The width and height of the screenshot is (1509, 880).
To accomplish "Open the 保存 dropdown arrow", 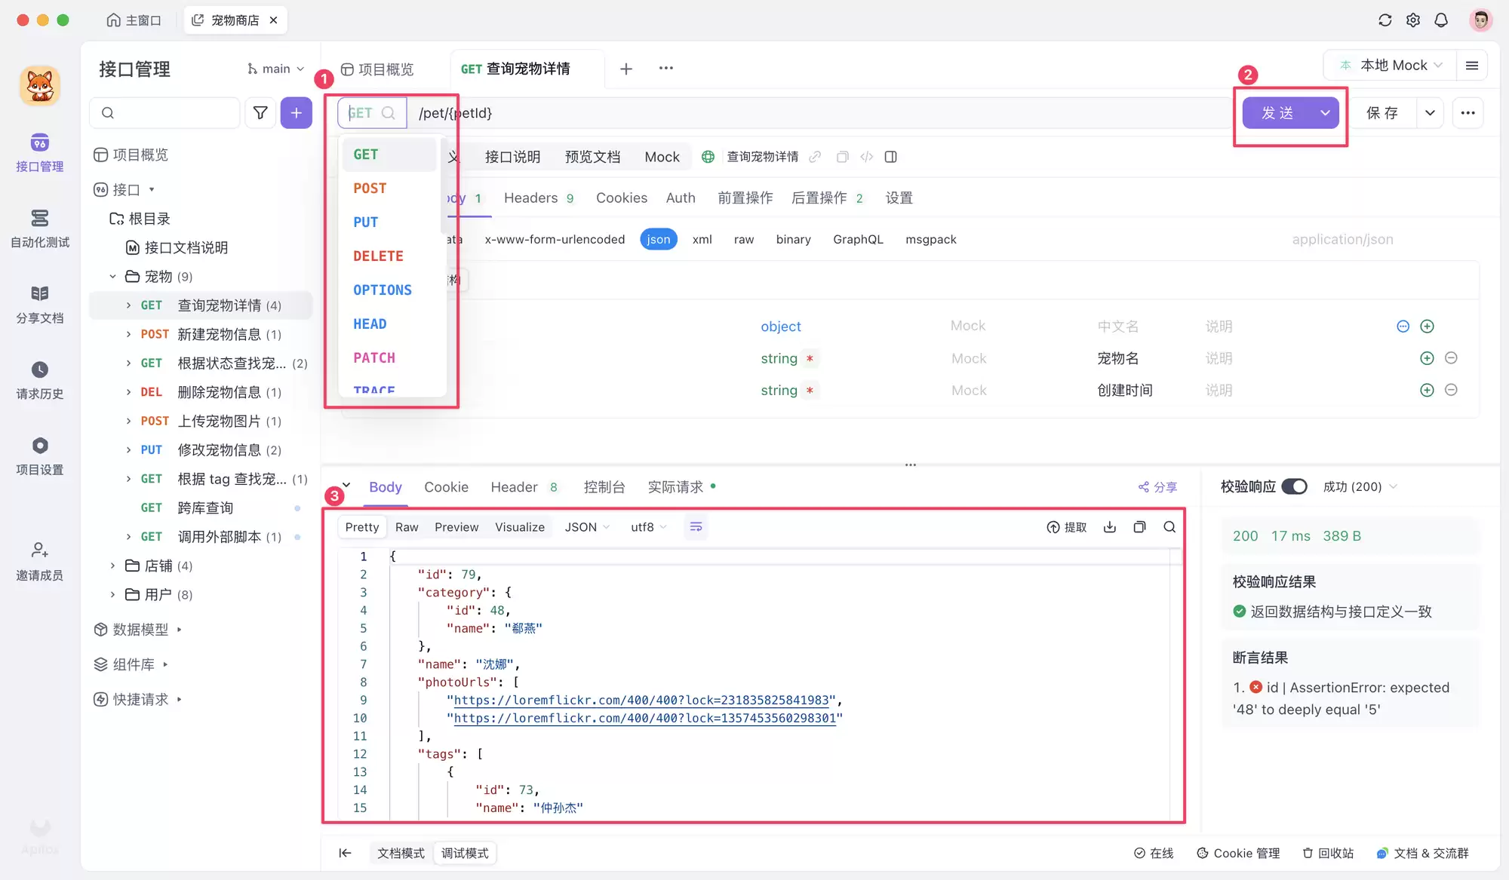I will [1430, 113].
